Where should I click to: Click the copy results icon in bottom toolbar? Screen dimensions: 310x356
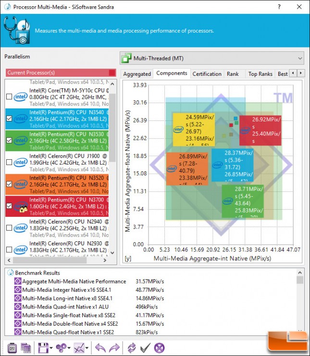point(25,348)
